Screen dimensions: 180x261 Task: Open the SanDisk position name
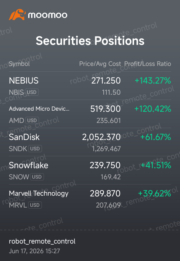pos(24,137)
